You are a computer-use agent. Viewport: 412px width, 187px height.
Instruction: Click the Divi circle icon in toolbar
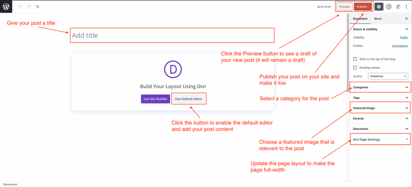tap(389, 6)
